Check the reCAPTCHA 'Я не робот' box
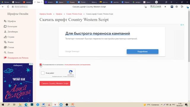Screen dimensions: 190x107 click(x=43, y=73)
